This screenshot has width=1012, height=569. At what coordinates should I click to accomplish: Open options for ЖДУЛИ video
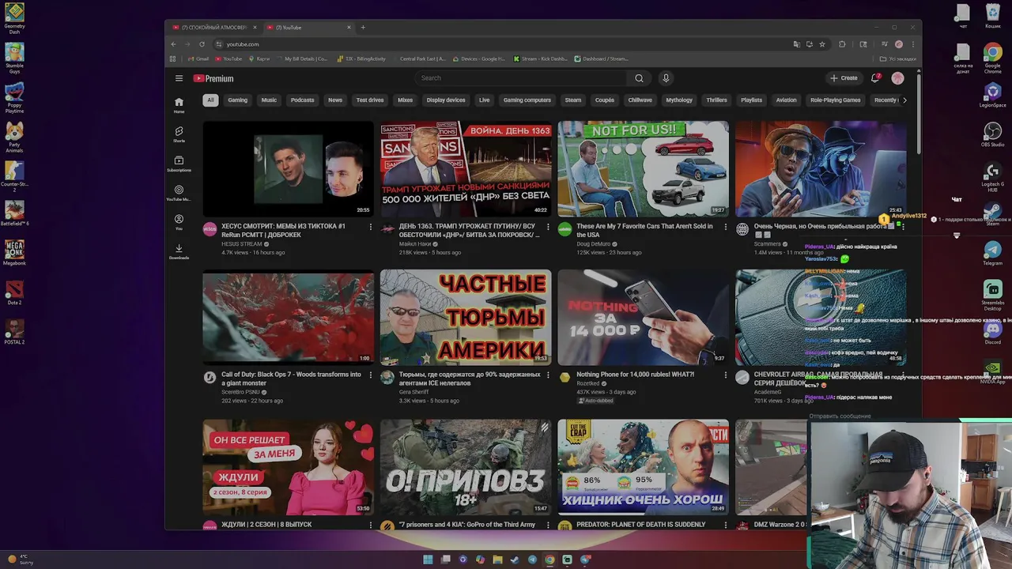[x=370, y=525]
